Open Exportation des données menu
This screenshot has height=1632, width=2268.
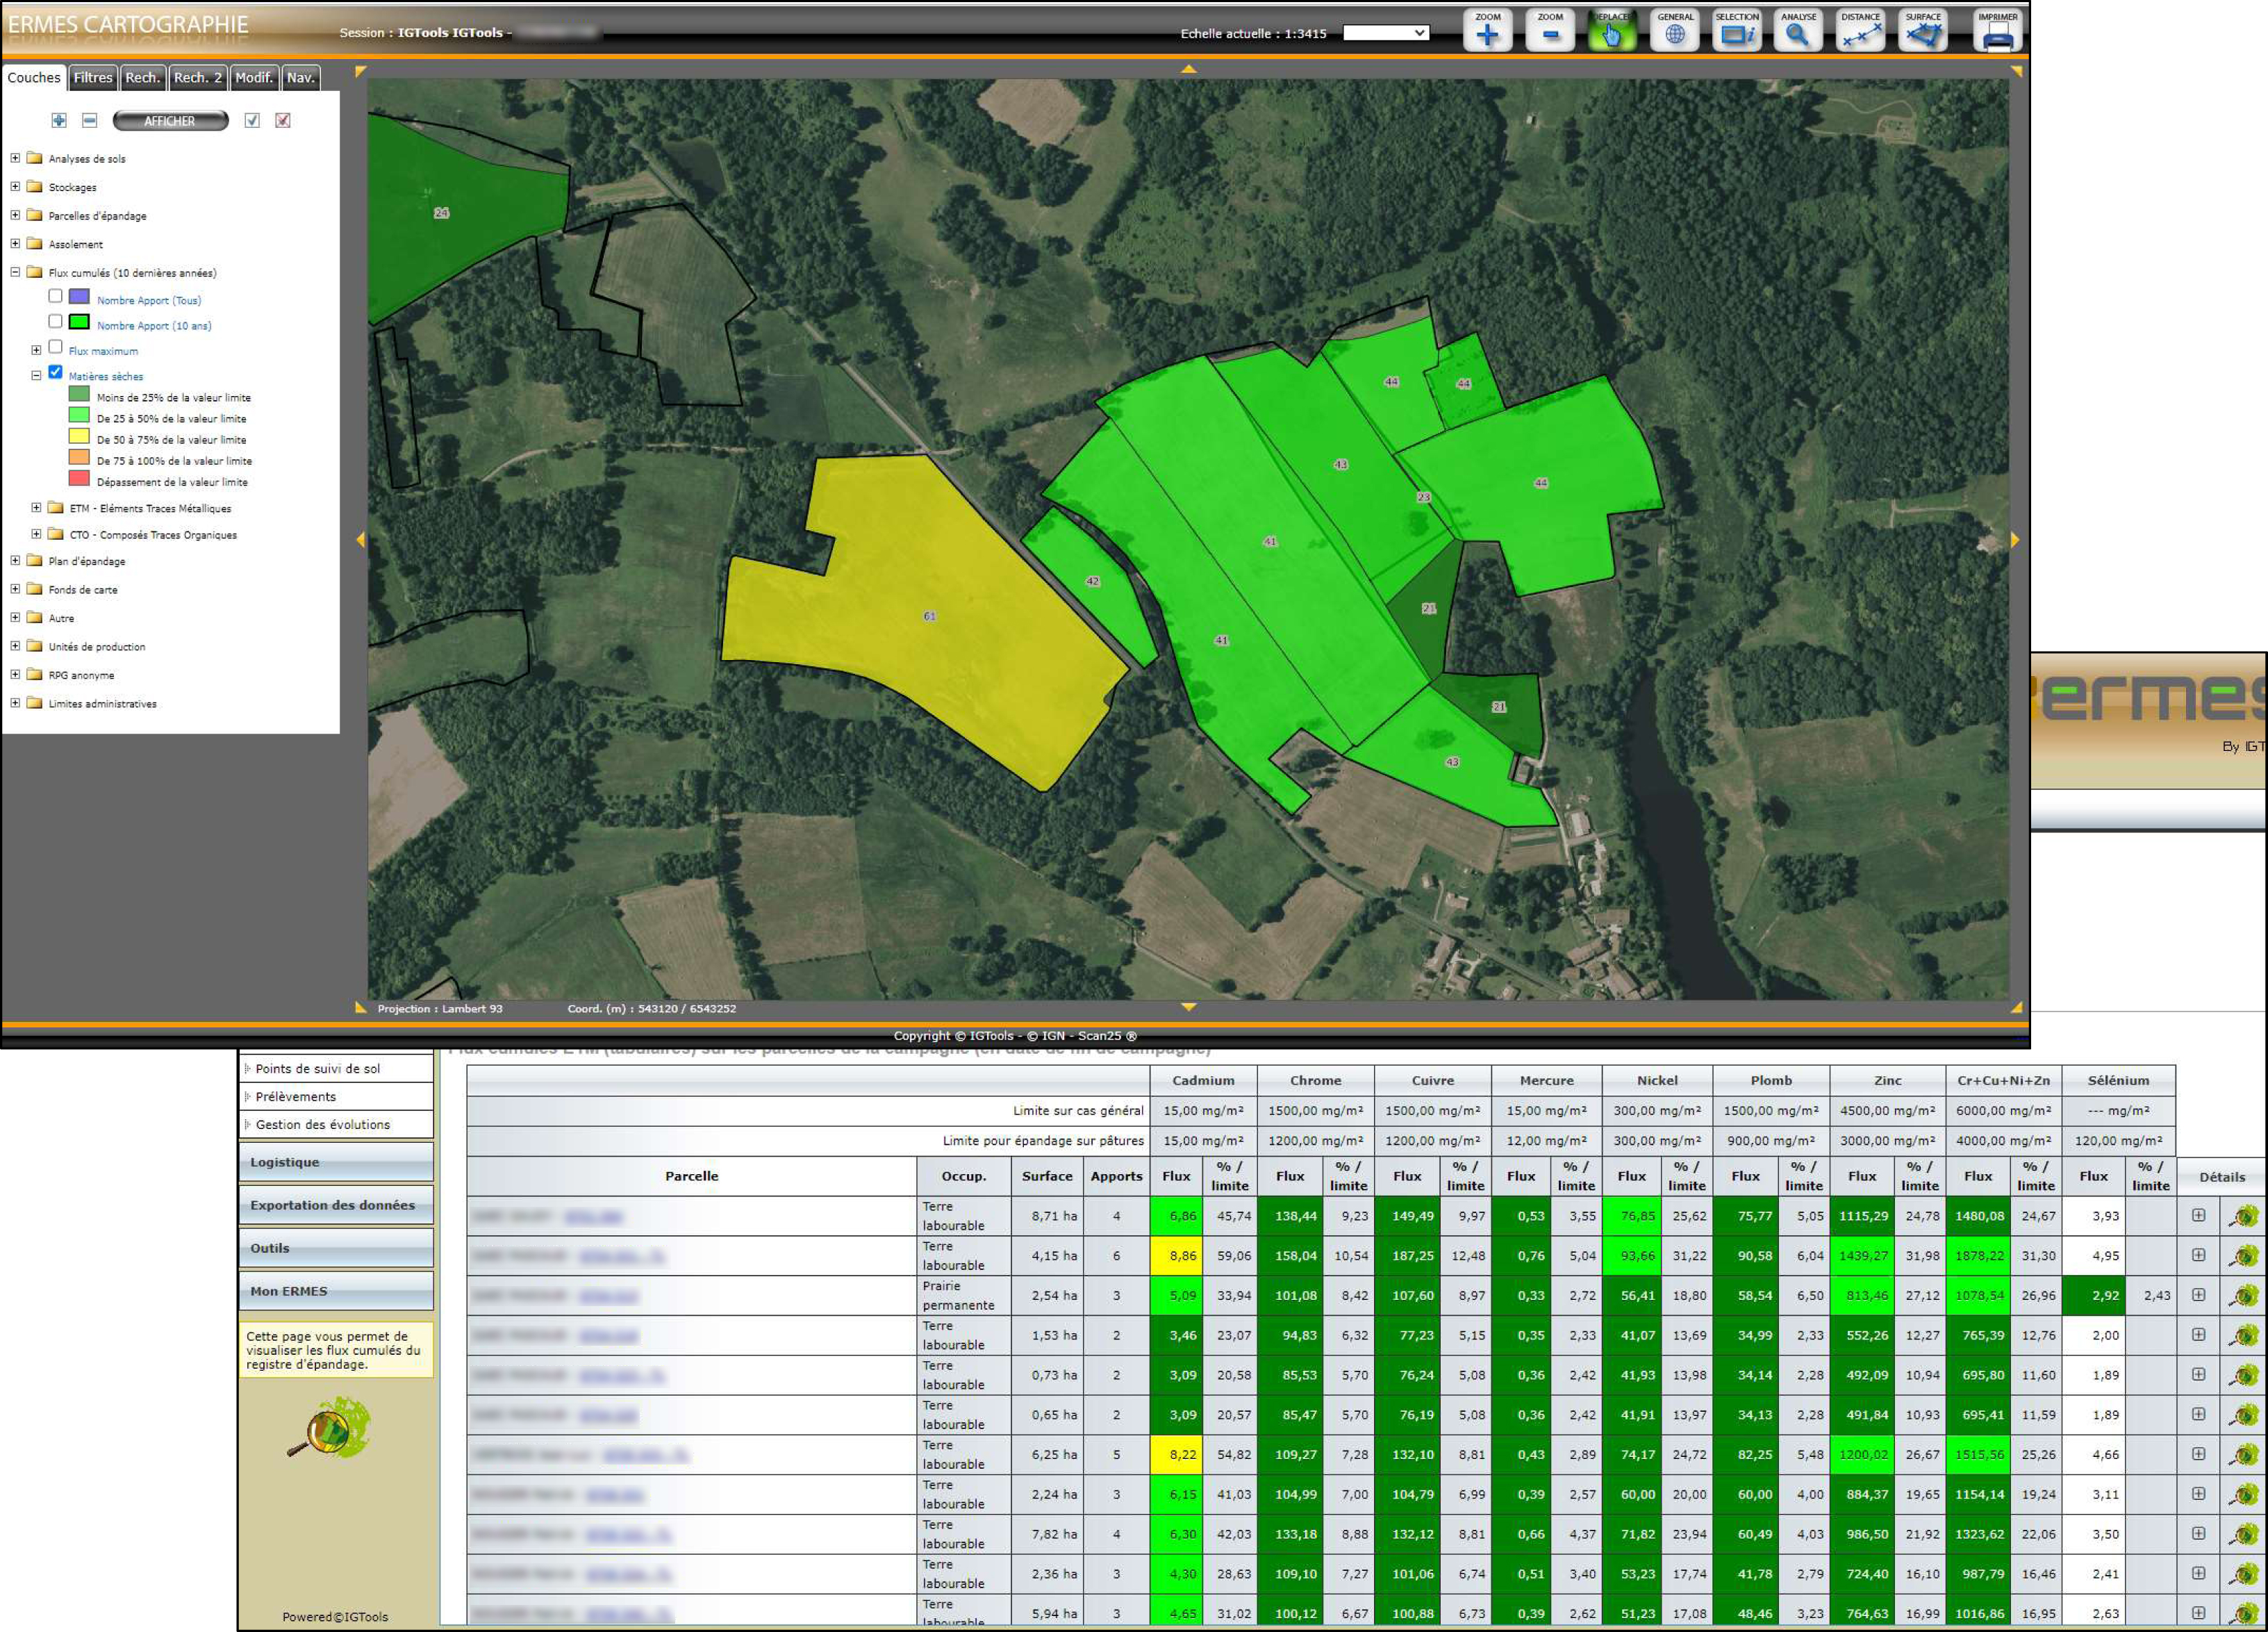pyautogui.click(x=334, y=1205)
